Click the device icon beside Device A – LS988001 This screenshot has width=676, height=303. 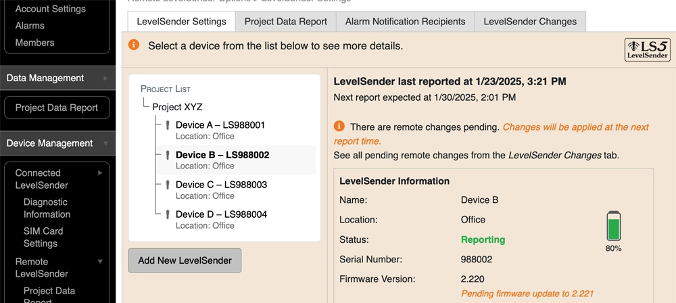point(168,125)
